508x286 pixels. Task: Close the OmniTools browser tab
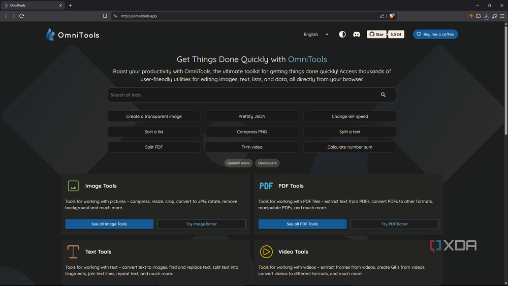[60, 5]
